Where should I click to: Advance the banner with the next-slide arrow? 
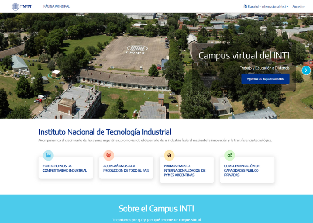(x=306, y=70)
